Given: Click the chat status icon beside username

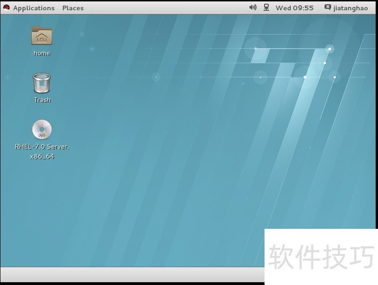Looking at the screenshot, I should point(328,8).
